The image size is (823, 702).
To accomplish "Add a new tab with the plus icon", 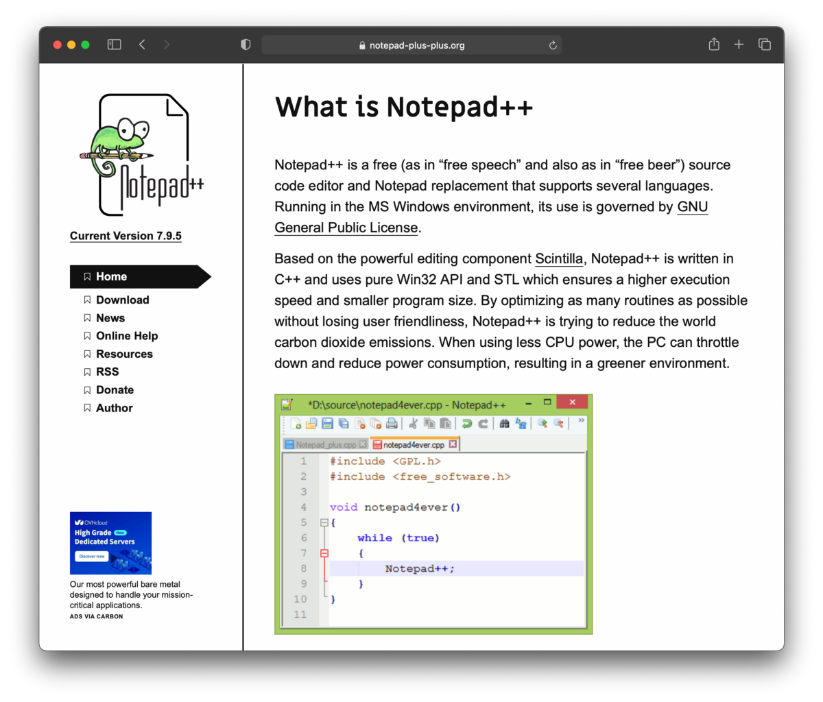I will click(739, 45).
